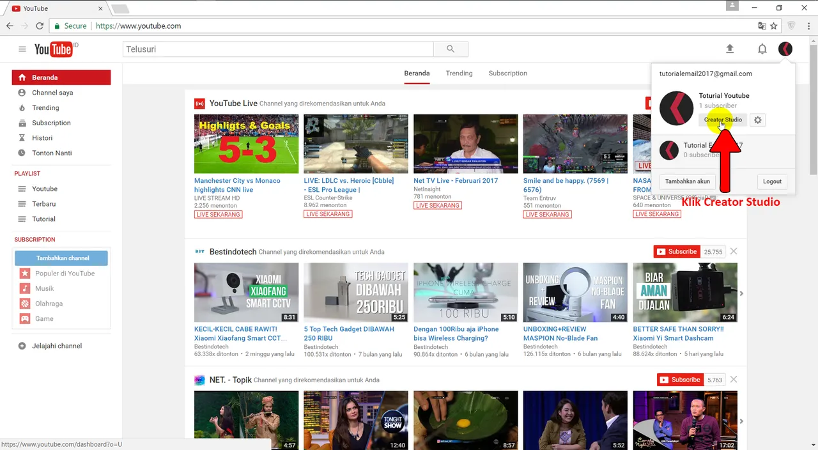Switch to the Subscription tab

tap(508, 74)
